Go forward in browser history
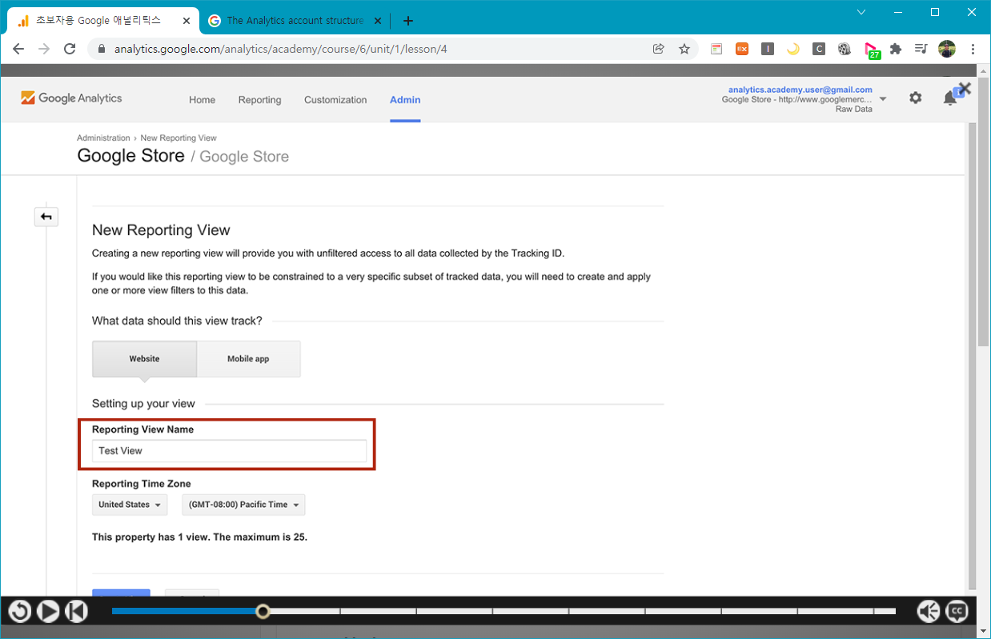 click(44, 49)
